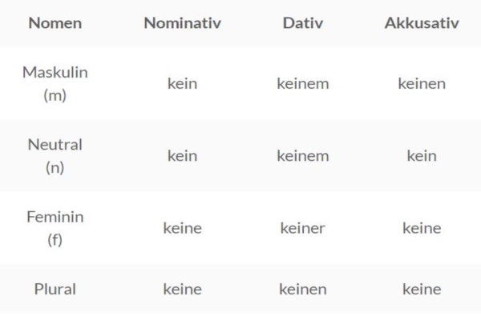Click Neutral Akkusativ cell 'kein'
The width and height of the screenshot is (481, 320).
click(x=422, y=156)
